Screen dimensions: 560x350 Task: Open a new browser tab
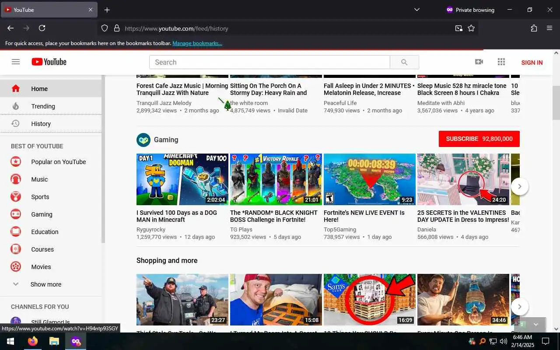tap(107, 10)
